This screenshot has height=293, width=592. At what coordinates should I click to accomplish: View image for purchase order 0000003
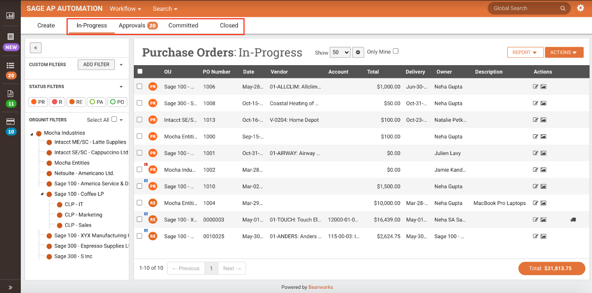pos(543,220)
